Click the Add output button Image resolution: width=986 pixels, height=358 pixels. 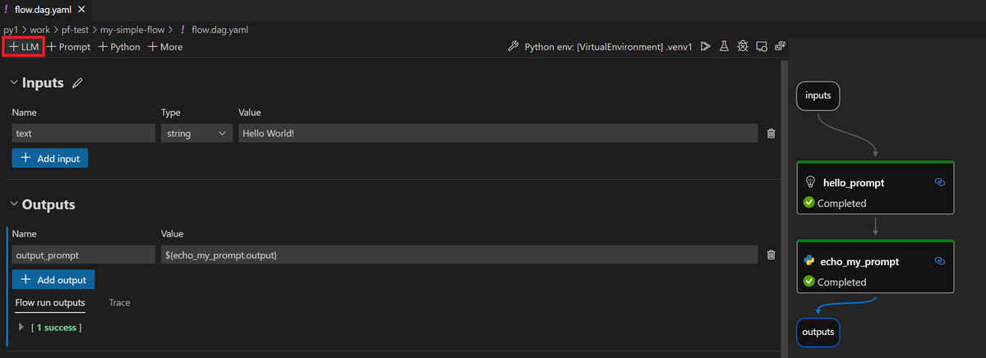point(53,279)
